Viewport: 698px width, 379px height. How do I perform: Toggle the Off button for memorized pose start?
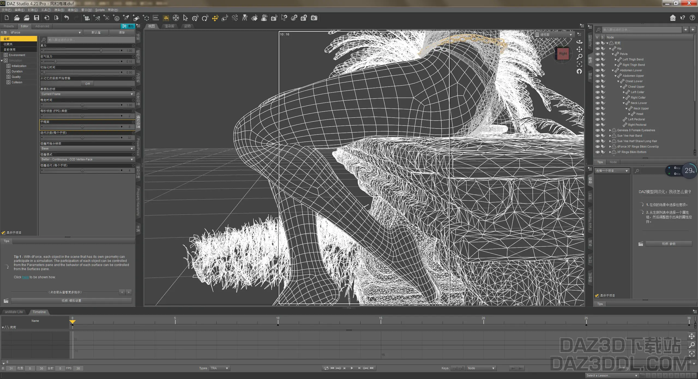point(88,84)
